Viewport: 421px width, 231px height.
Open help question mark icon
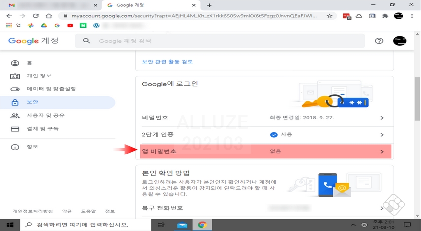click(x=379, y=41)
